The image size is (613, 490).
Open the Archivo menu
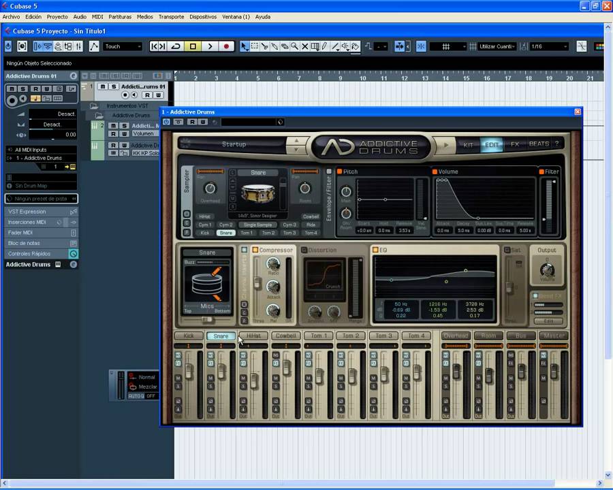pos(12,17)
